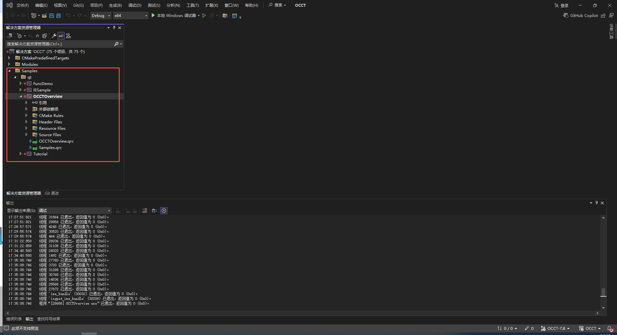Click the feedback icon at top right

(x=611, y=15)
